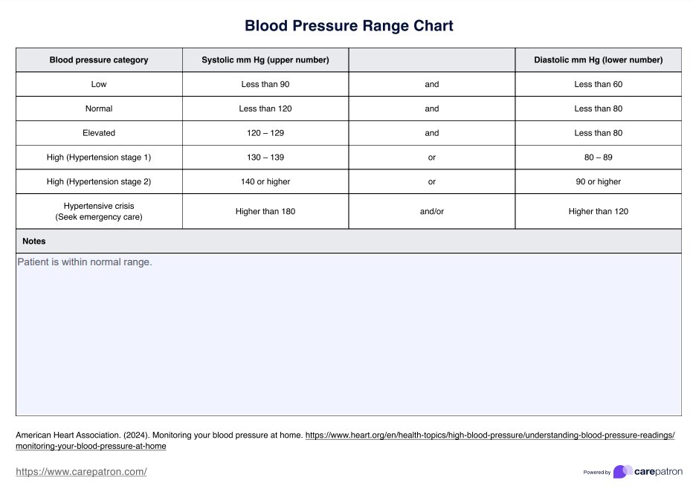Click the 'Less than 90' systolic value
Image resolution: width=693 pixels, height=489 pixels.
265,85
